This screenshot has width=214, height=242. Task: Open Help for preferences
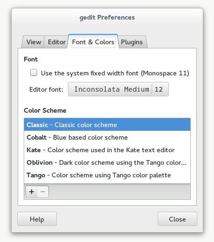37,219
